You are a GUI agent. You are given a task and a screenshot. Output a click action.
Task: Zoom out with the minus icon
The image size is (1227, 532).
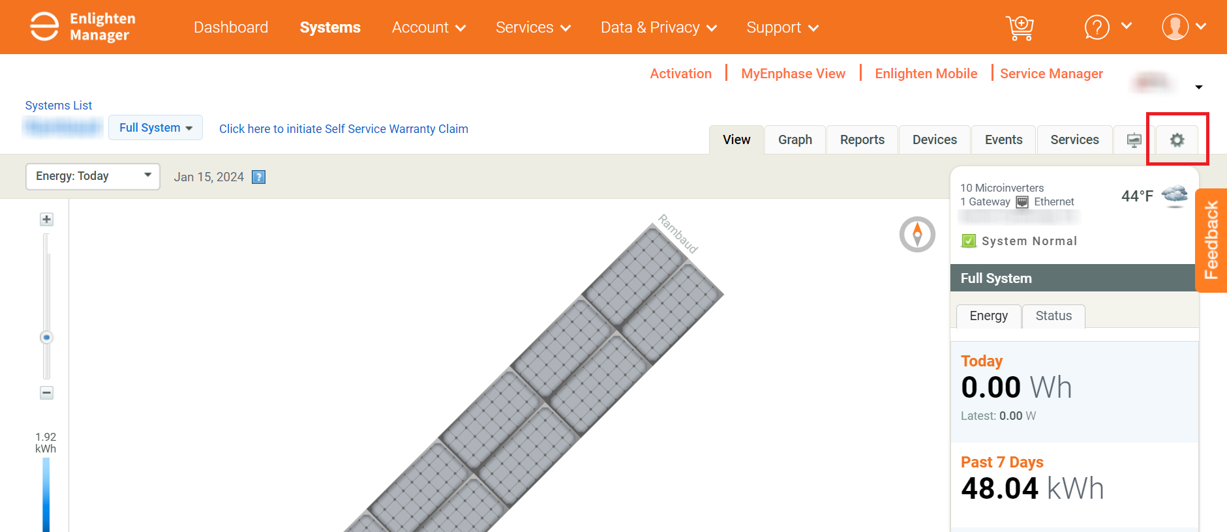(46, 392)
